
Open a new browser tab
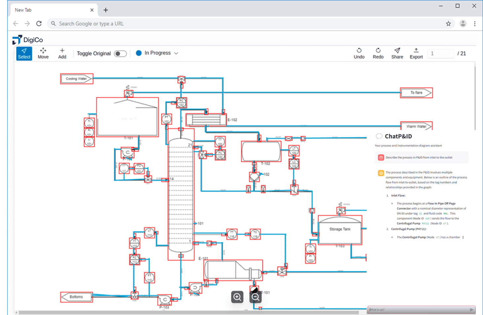pyautogui.click(x=106, y=10)
